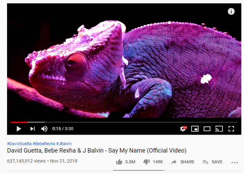
Task: Dislike the video with thumbs down
Action: (146, 162)
